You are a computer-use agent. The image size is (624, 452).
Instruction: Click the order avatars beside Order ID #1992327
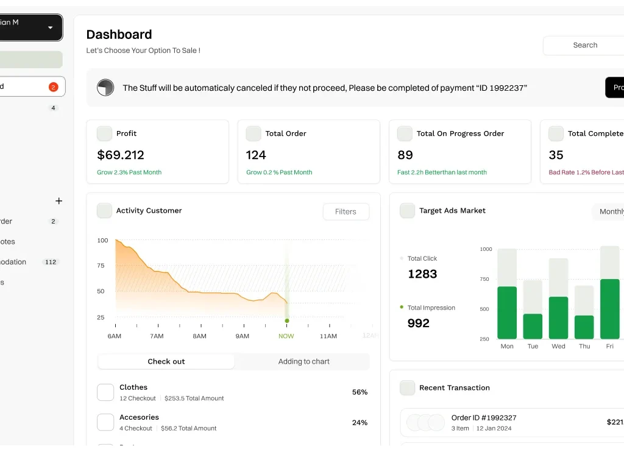click(x=425, y=422)
